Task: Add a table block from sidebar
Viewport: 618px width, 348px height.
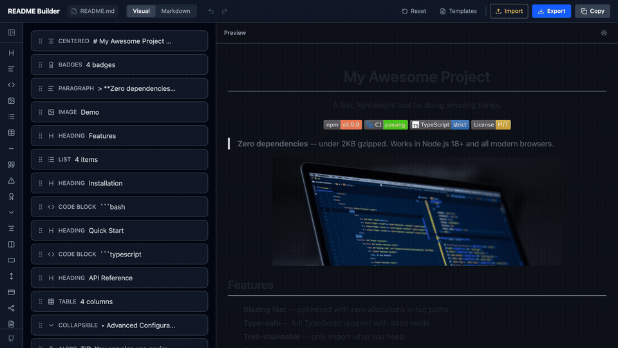Action: 12,133
